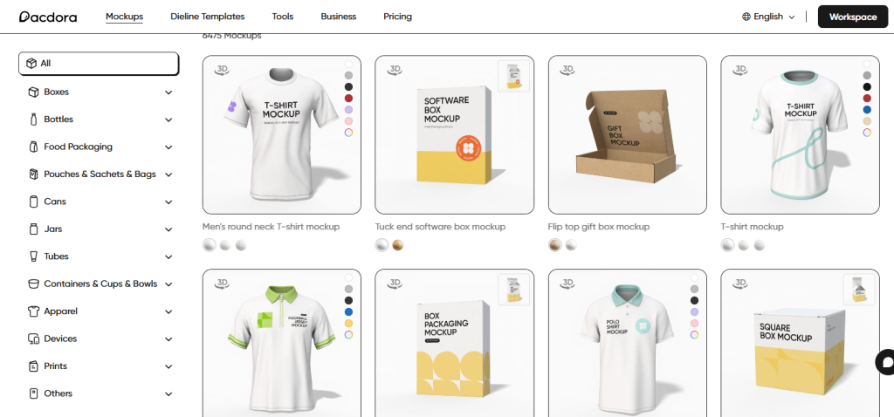Click the Devices category icon
Viewport: 894px width, 417px height.
pos(33,338)
